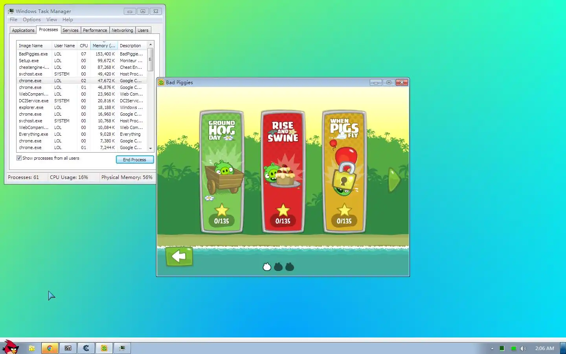This screenshot has height=354, width=566.
Task: Click the green back arrow button in Bad Piggies
Action: tap(179, 256)
